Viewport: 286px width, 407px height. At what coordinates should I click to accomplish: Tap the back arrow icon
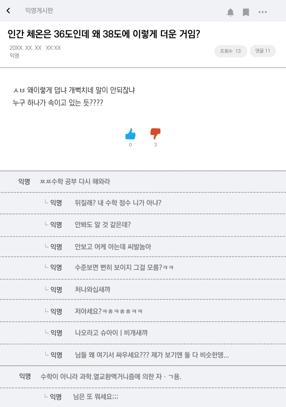(x=8, y=11)
